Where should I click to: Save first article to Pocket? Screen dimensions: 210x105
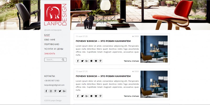click(x=96, y=61)
